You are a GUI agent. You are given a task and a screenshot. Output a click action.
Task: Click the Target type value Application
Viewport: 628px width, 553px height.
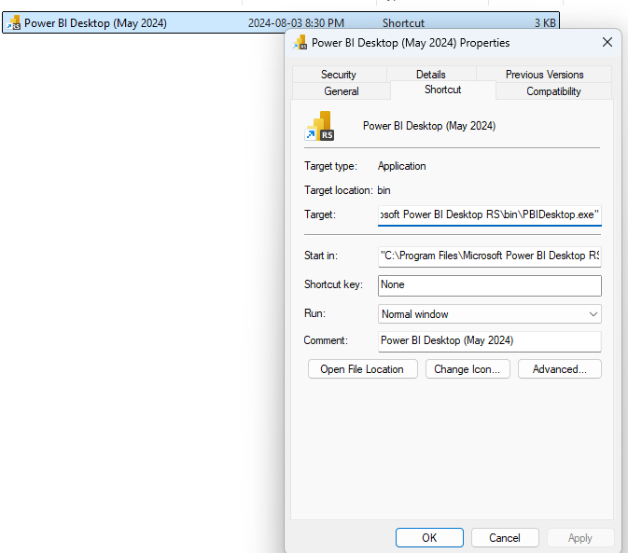tap(401, 166)
